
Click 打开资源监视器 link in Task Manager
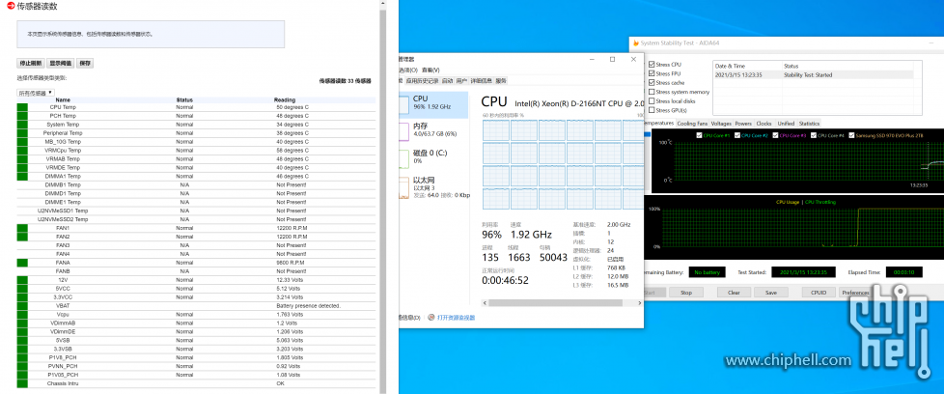(456, 317)
